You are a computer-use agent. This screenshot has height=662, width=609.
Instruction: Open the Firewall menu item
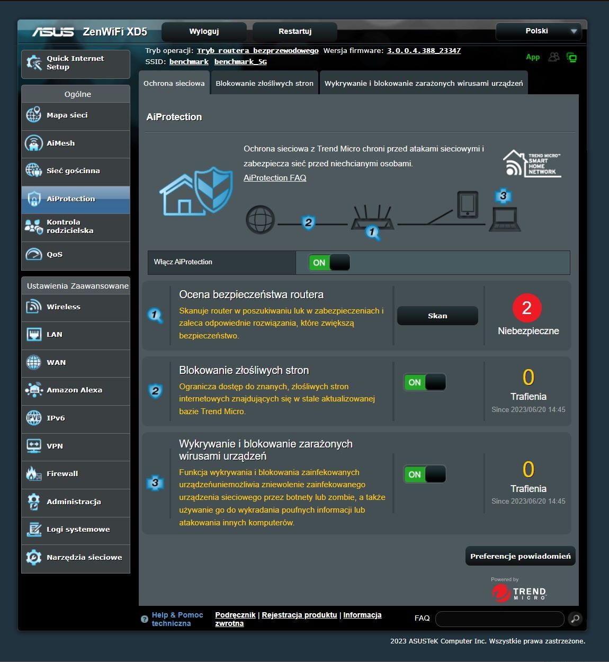pos(76,474)
